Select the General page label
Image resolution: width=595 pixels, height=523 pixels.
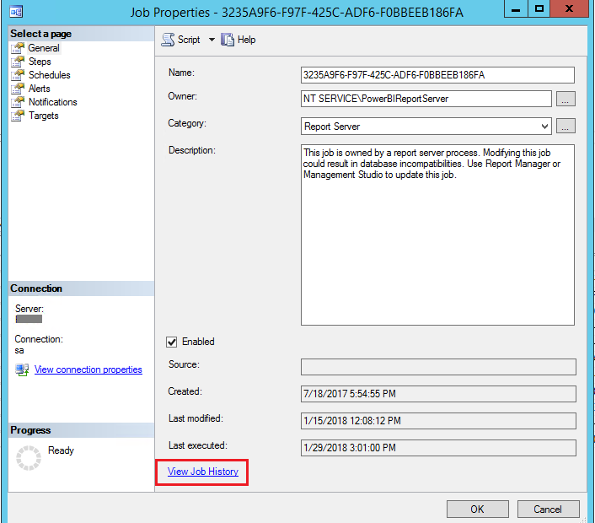(x=44, y=48)
